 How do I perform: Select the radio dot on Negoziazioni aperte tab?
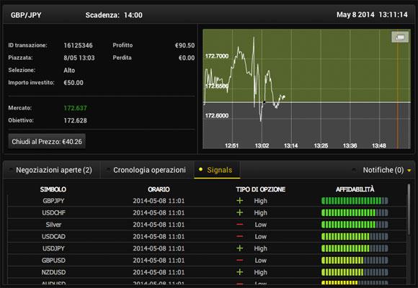[x=11, y=170]
